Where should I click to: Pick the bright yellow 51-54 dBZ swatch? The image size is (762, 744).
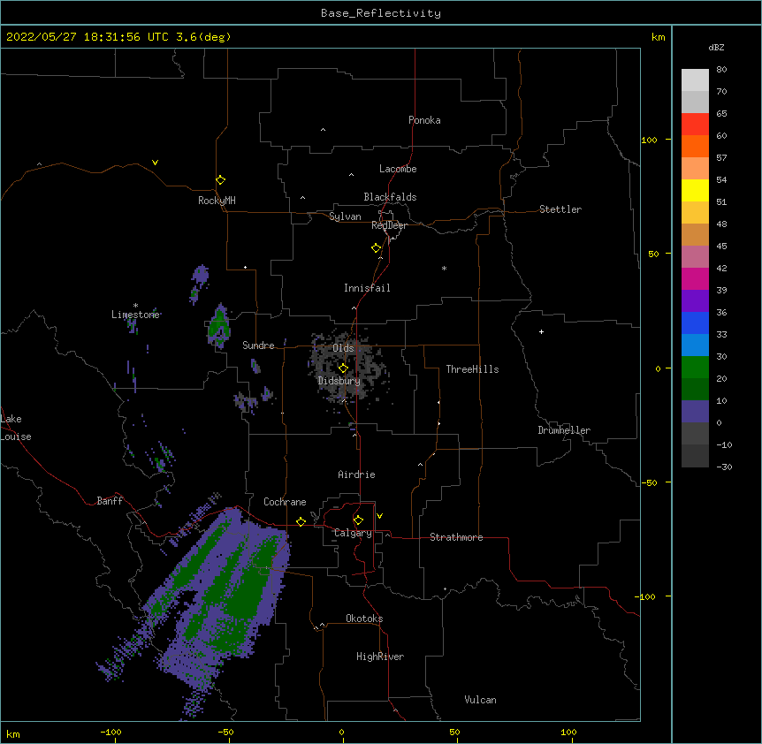(695, 190)
